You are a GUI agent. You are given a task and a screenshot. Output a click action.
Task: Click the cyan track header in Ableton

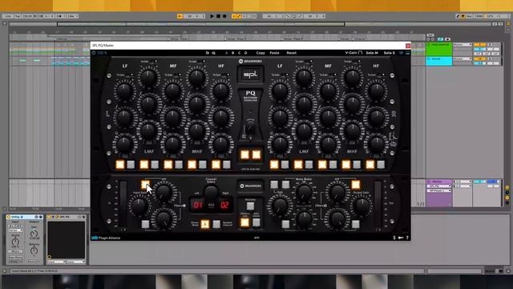pos(438,61)
